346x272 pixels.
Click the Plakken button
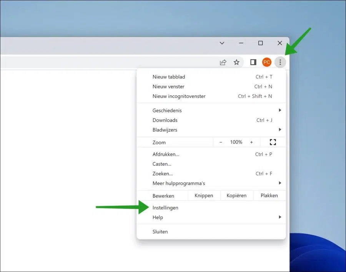(x=269, y=195)
